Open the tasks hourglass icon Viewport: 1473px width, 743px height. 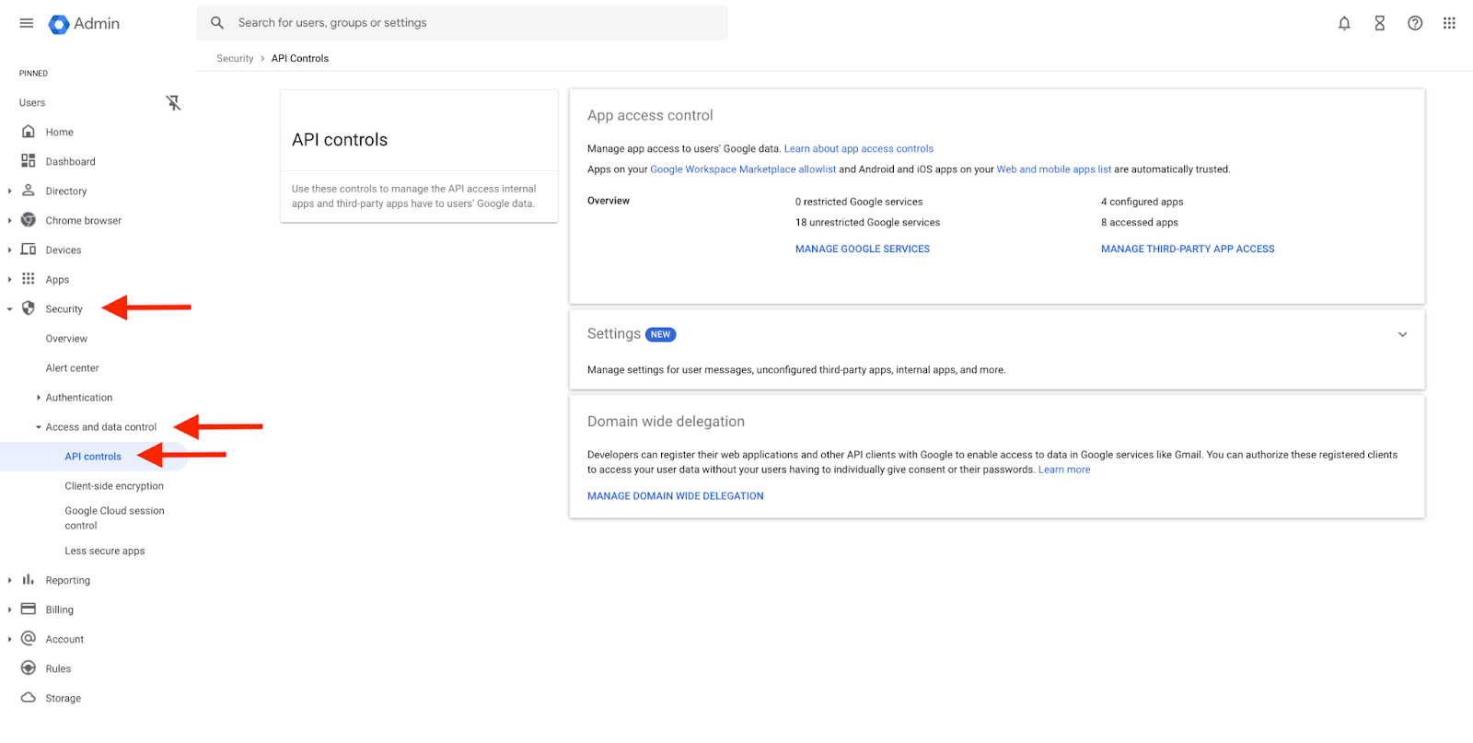[x=1379, y=24]
